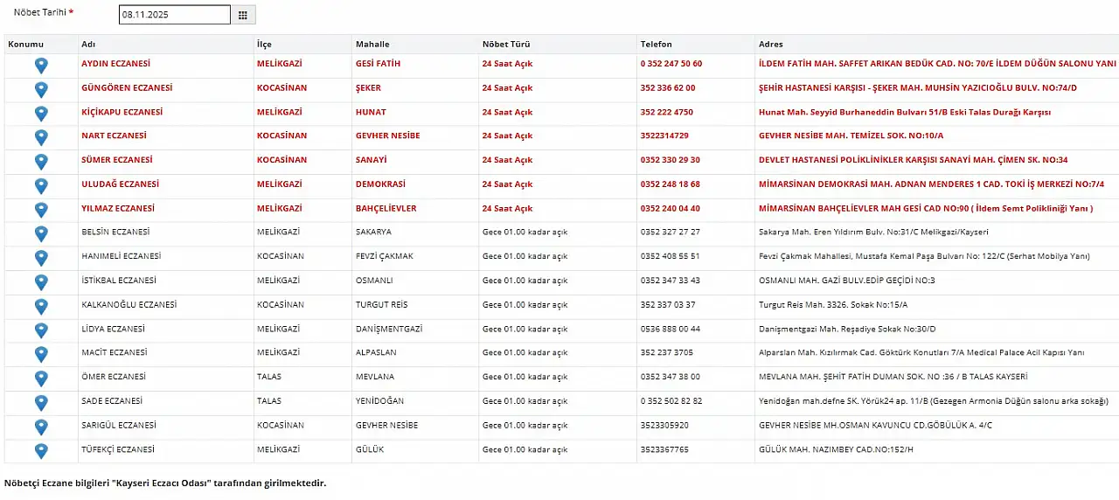Open map pin of GÜNGÖREN ECZANESİ
Screen dimensions: 1119x500
coord(41,89)
